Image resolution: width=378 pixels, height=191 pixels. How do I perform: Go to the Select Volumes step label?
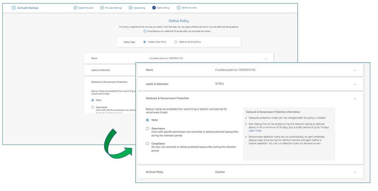click(189, 8)
